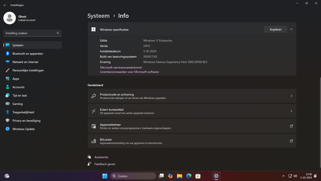
Task: Open the clock showing 15:56
Action: 306,176
